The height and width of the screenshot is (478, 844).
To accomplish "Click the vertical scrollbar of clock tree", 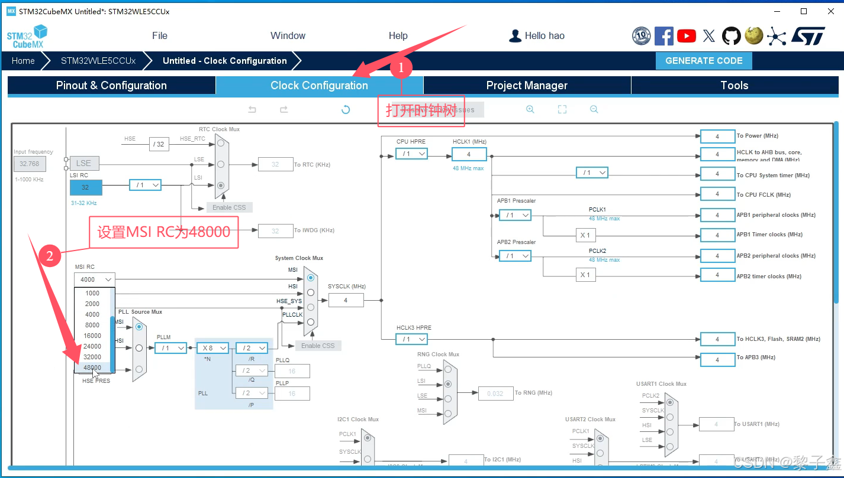I will click(836, 213).
